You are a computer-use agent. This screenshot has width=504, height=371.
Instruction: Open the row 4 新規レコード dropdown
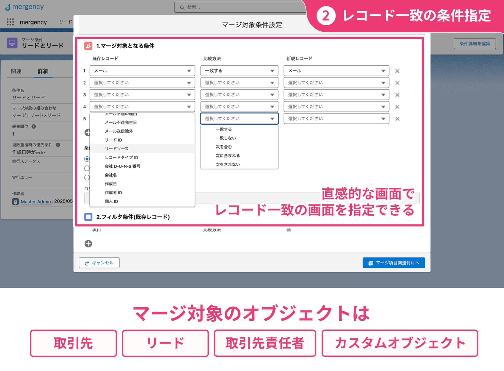[336, 107]
